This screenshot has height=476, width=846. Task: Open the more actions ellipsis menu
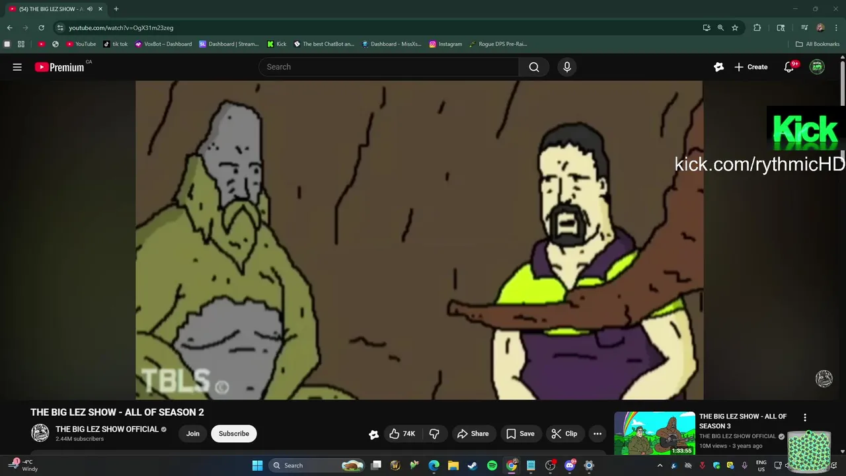pyautogui.click(x=597, y=434)
